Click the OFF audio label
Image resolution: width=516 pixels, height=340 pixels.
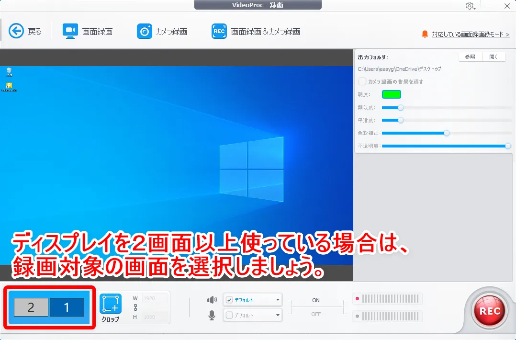click(316, 314)
